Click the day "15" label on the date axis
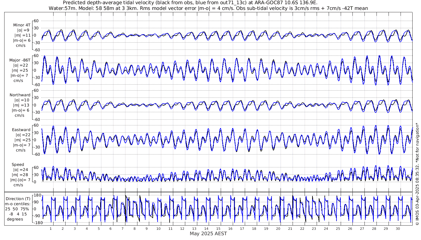421x240 pixels. click(218, 229)
